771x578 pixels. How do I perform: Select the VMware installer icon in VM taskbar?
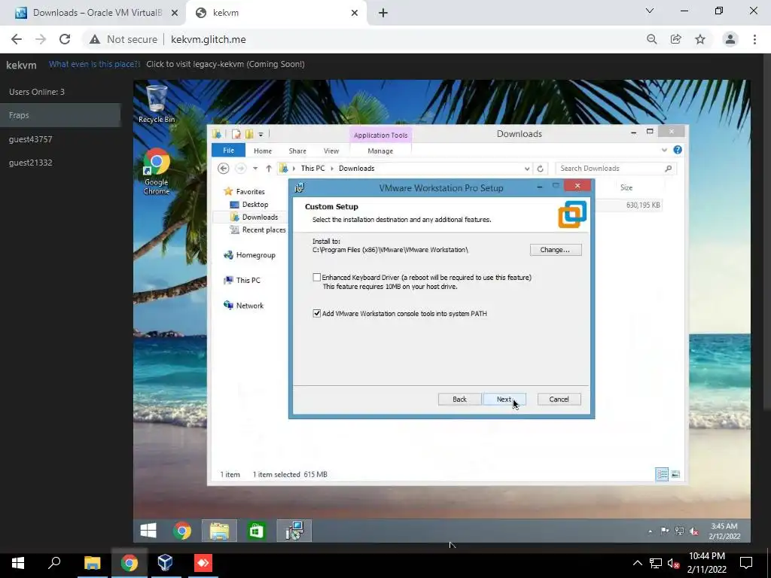tap(294, 531)
